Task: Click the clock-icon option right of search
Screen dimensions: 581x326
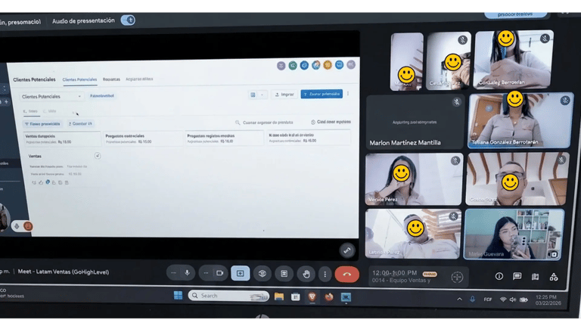Action: click(x=331, y=122)
